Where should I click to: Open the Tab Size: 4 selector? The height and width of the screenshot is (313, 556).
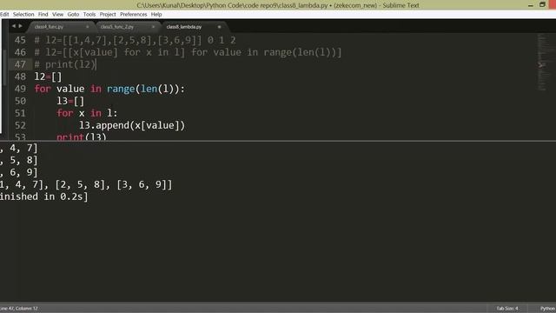click(507, 309)
